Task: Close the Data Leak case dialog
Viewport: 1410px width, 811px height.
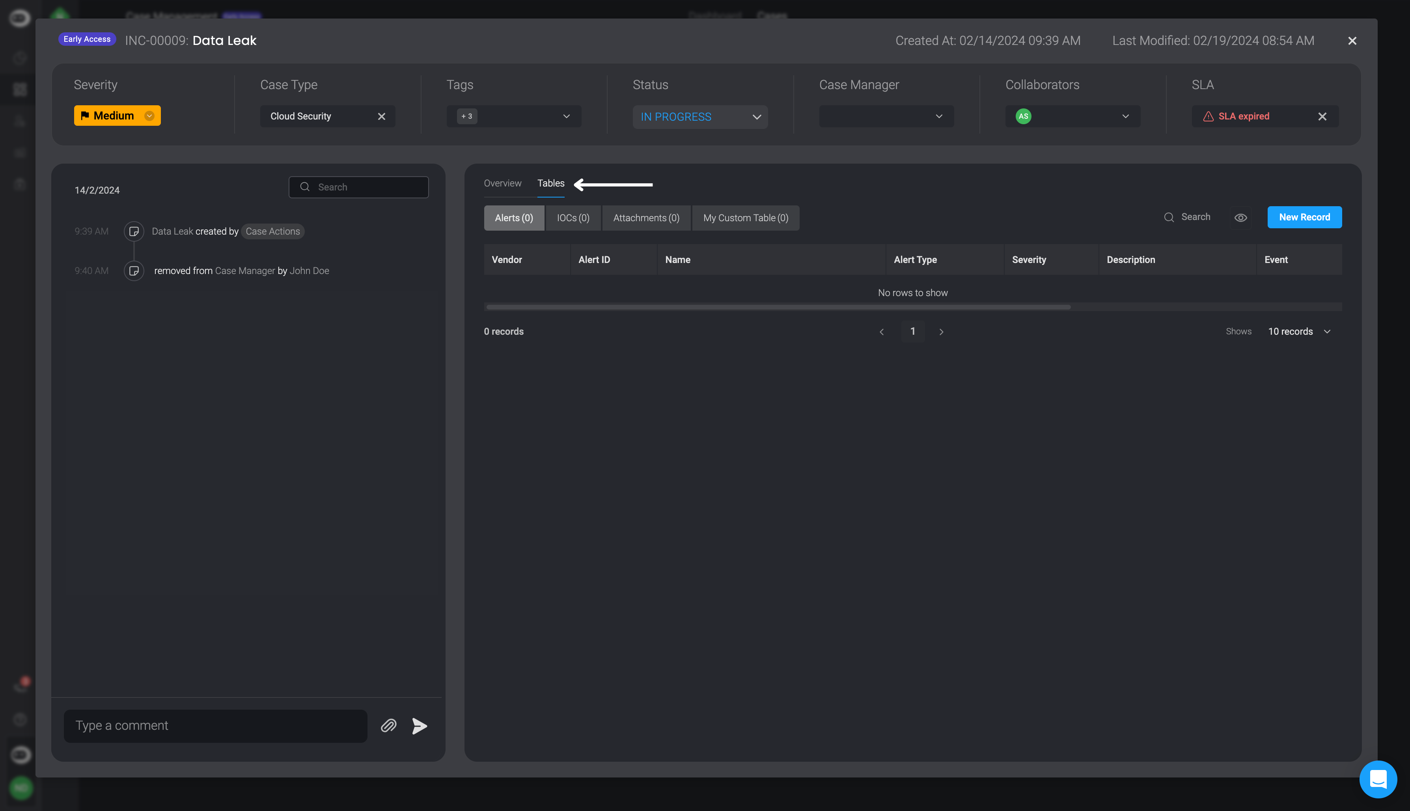Action: coord(1352,41)
